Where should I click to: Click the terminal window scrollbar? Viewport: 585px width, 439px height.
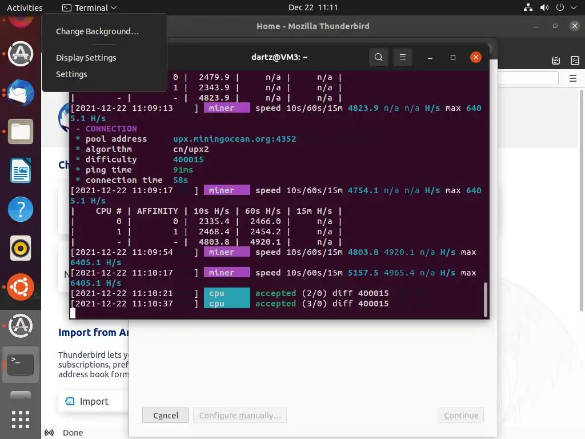coord(486,300)
